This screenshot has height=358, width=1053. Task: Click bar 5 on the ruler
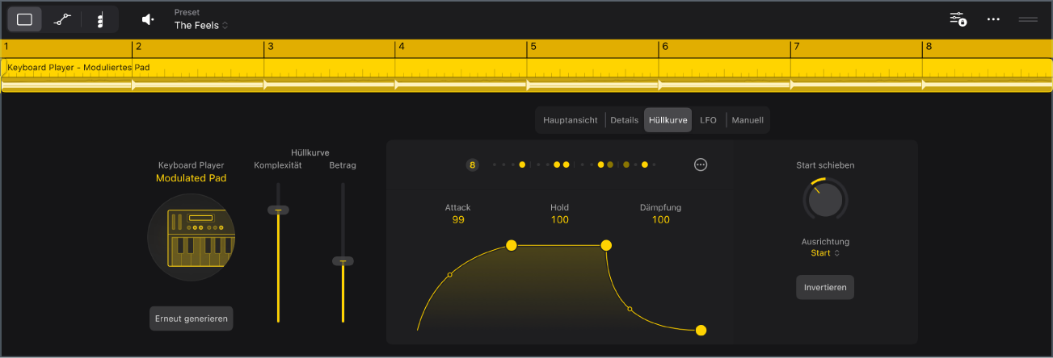click(533, 47)
